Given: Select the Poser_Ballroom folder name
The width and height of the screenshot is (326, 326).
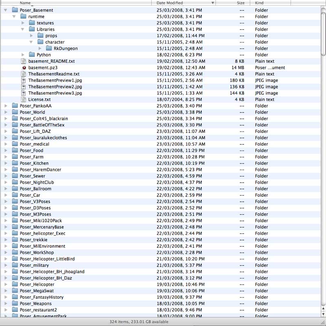Looking at the screenshot, I should (35, 189).
